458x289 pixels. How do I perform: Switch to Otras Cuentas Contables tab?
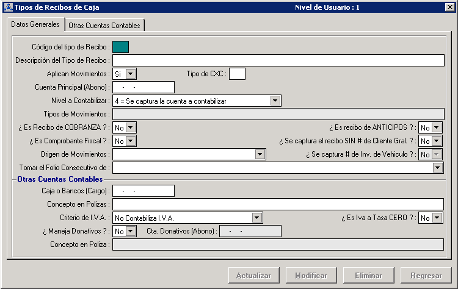pyautogui.click(x=104, y=26)
